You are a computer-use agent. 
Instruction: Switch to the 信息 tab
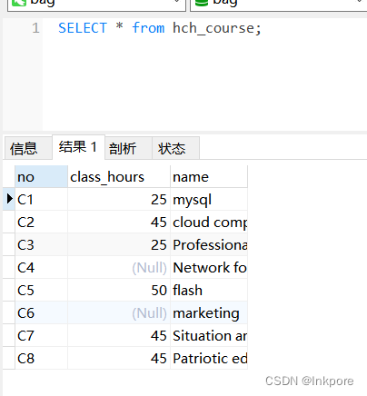click(x=28, y=148)
